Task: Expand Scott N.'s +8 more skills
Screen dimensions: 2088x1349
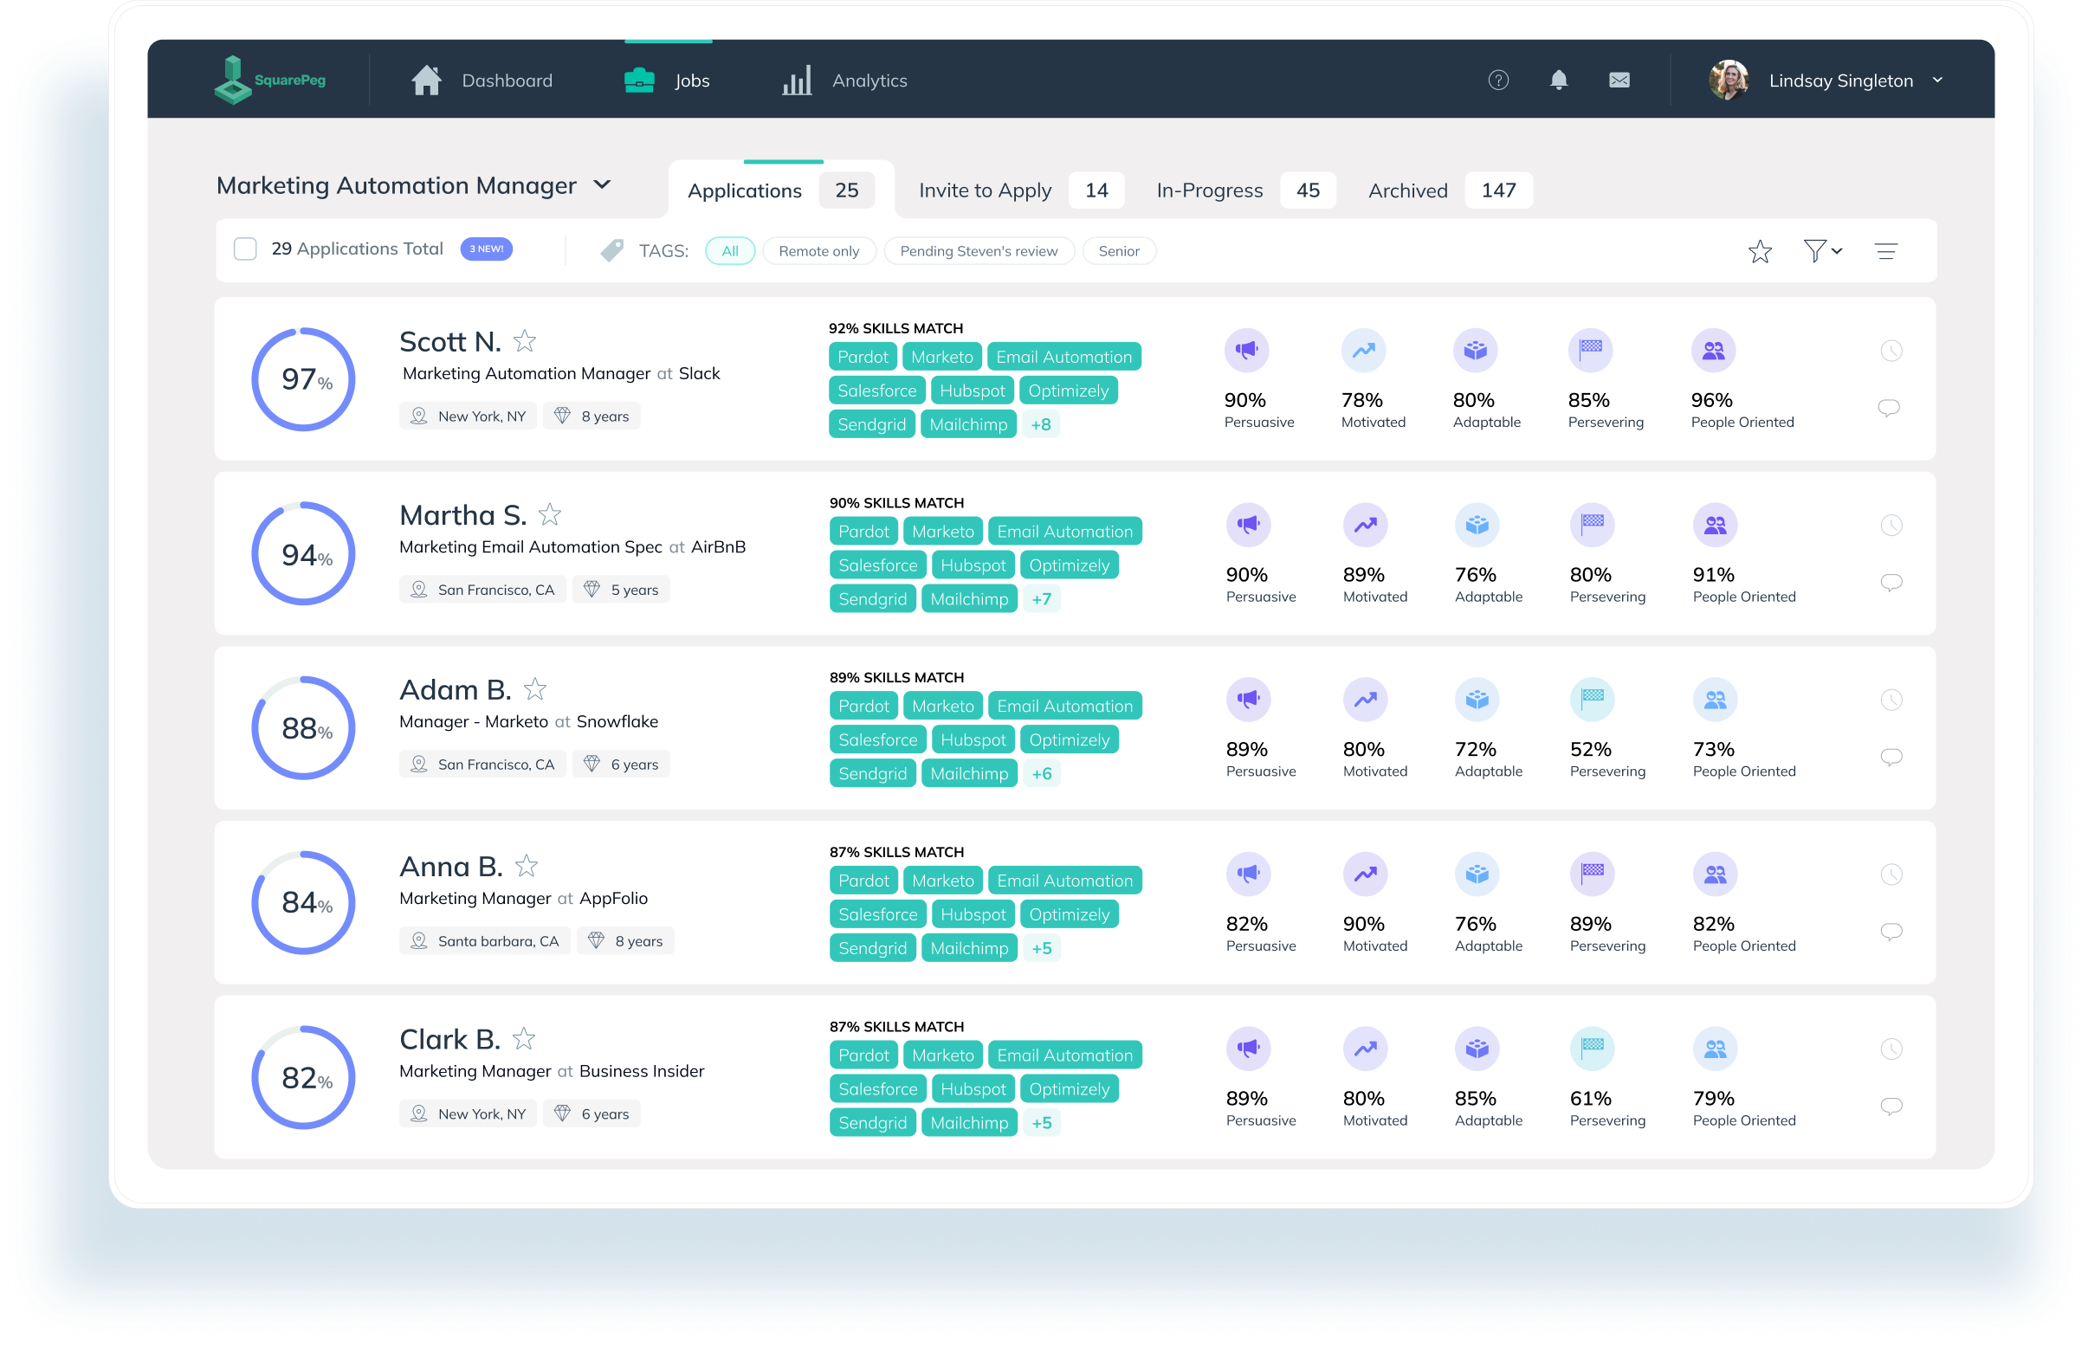Action: (x=1040, y=425)
